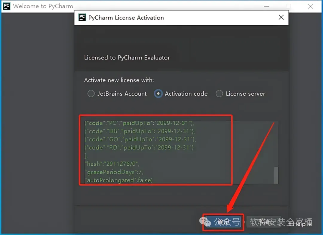Open the Help dropdown in the dialog

point(301,224)
